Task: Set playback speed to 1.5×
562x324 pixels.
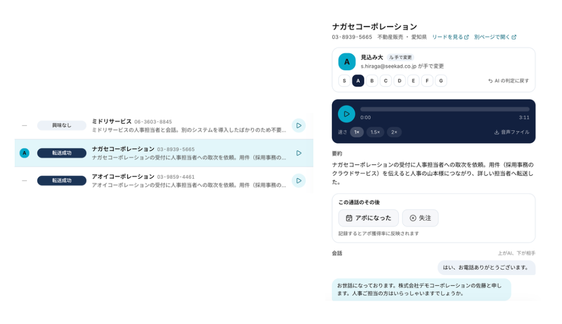Action: pyautogui.click(x=375, y=132)
